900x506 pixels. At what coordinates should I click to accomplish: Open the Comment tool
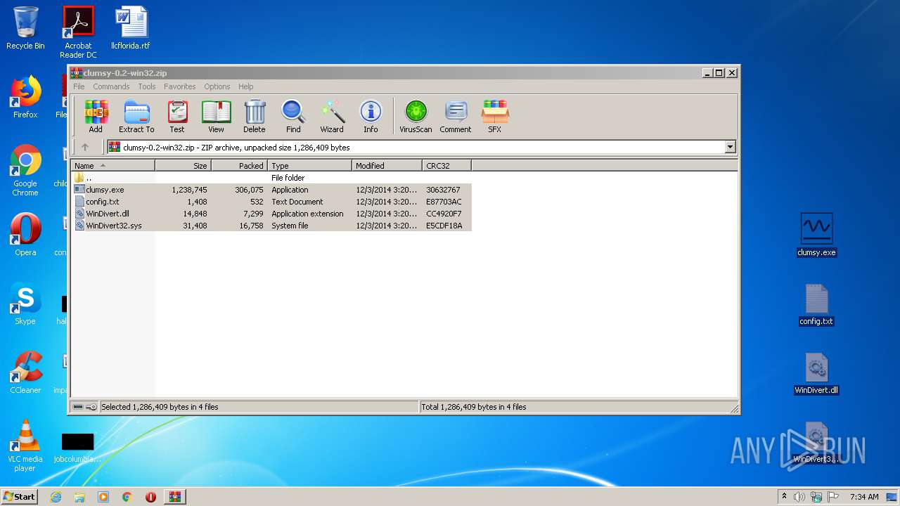coord(456,116)
